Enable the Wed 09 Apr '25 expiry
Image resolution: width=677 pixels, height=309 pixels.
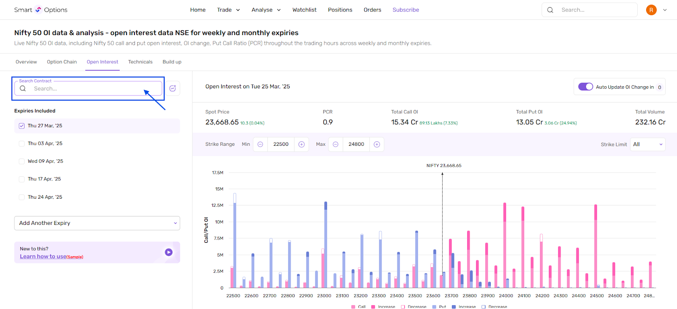(22, 161)
